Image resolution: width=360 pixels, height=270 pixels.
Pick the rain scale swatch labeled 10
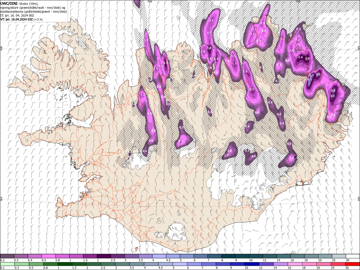252,264
